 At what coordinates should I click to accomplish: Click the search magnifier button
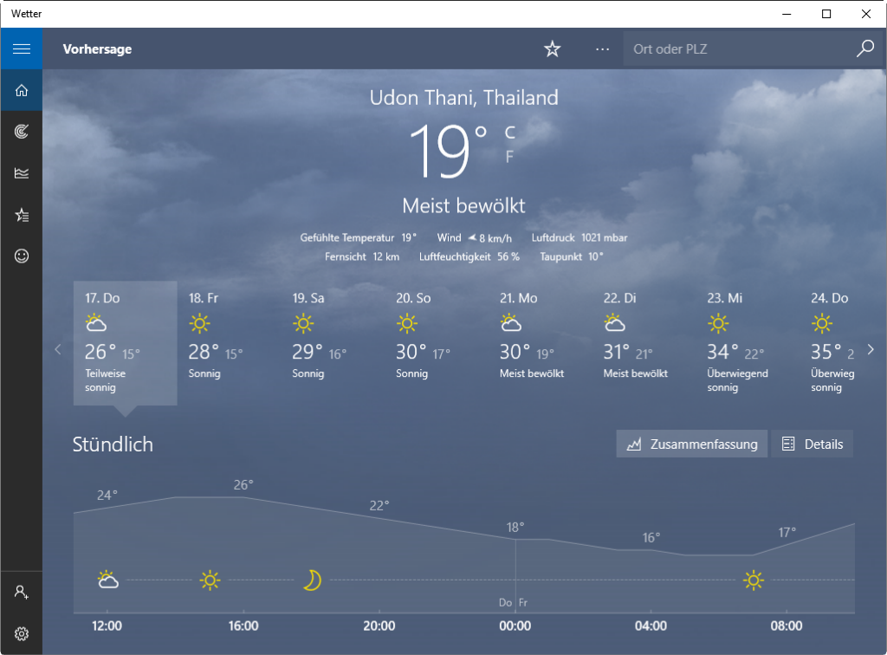tap(864, 49)
